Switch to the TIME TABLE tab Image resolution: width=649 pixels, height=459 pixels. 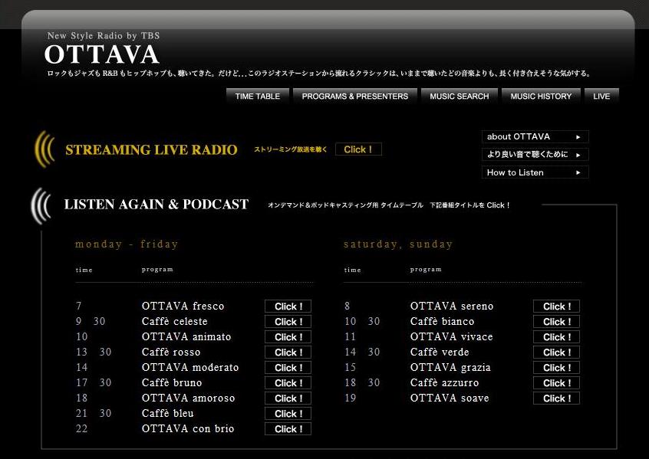(258, 96)
